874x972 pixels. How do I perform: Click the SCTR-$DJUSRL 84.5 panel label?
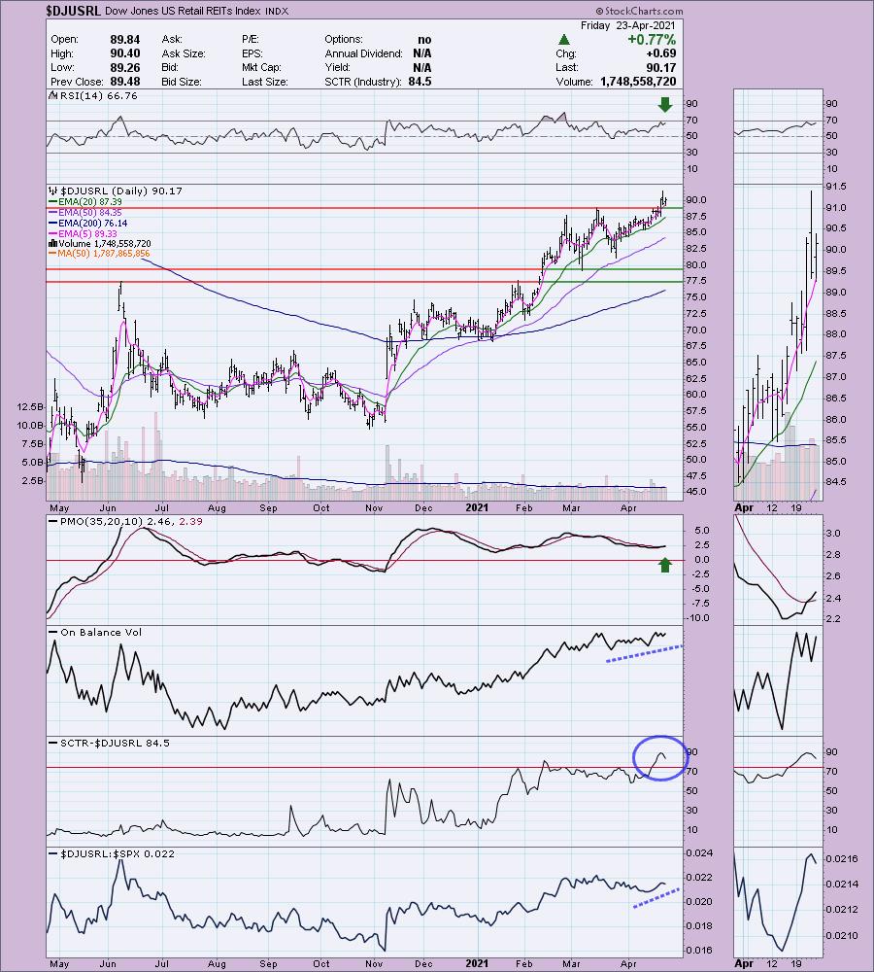tap(115, 743)
